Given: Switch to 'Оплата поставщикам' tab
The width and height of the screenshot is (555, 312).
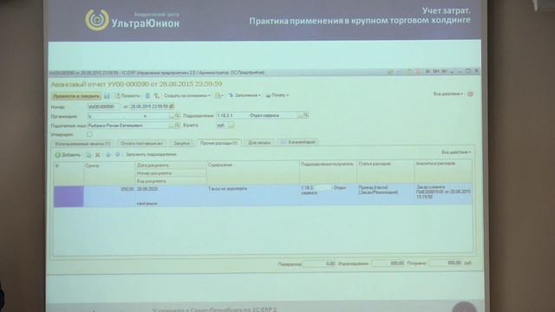Looking at the screenshot, I should click(141, 143).
